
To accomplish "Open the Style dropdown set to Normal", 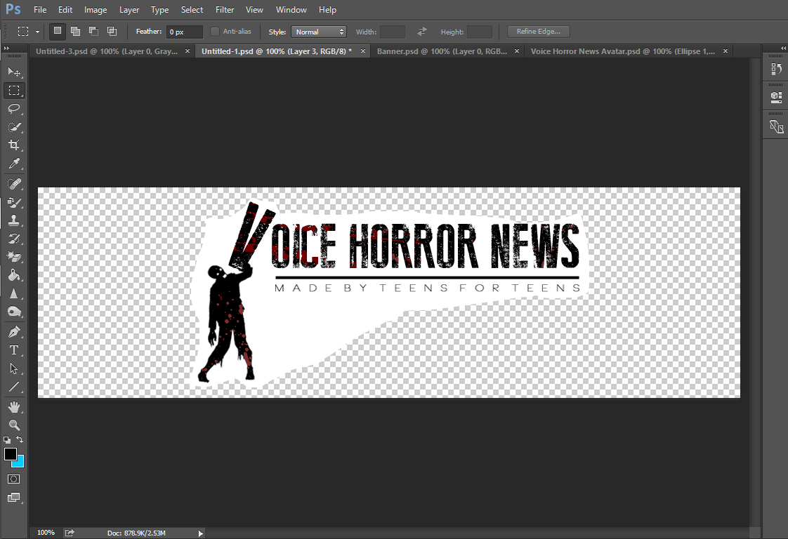I will point(319,32).
